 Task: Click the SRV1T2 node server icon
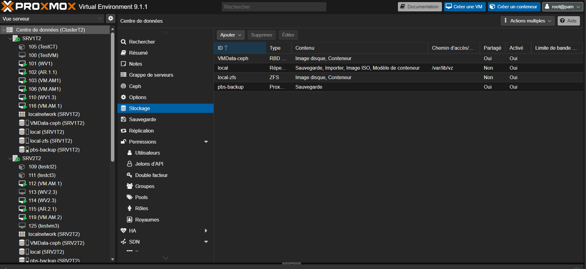coord(16,38)
